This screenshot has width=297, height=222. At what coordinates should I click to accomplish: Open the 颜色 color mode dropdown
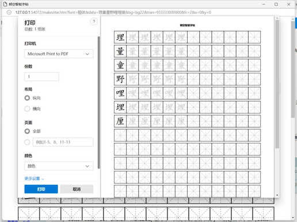pos(59,166)
